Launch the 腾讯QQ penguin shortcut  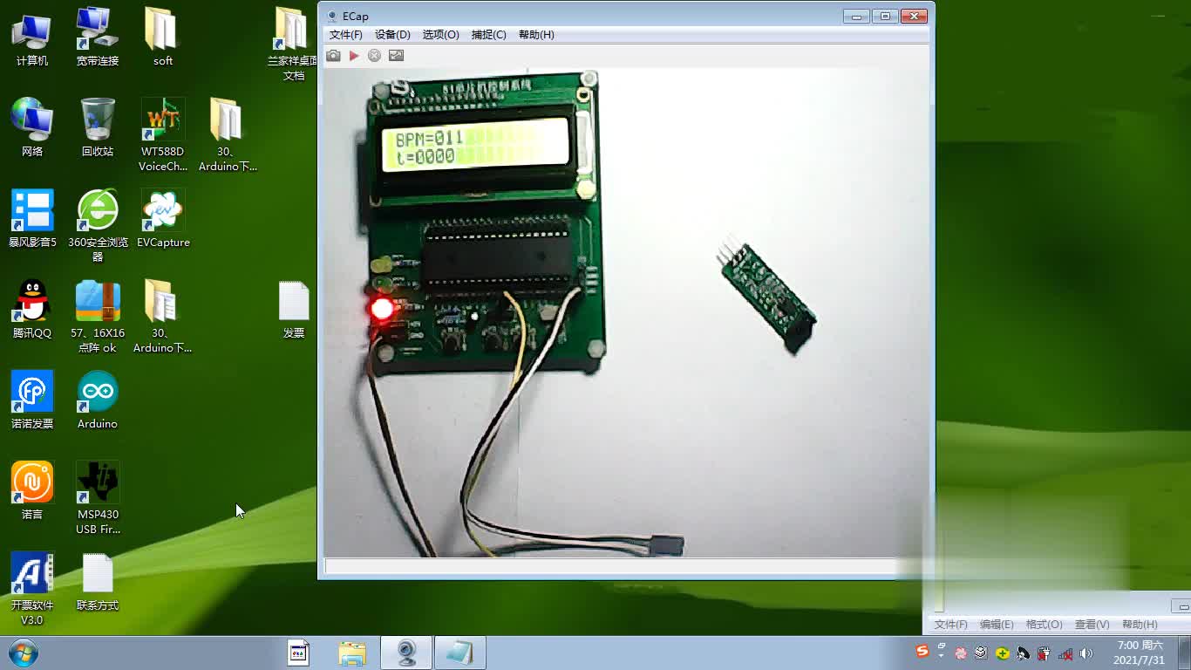(32, 310)
